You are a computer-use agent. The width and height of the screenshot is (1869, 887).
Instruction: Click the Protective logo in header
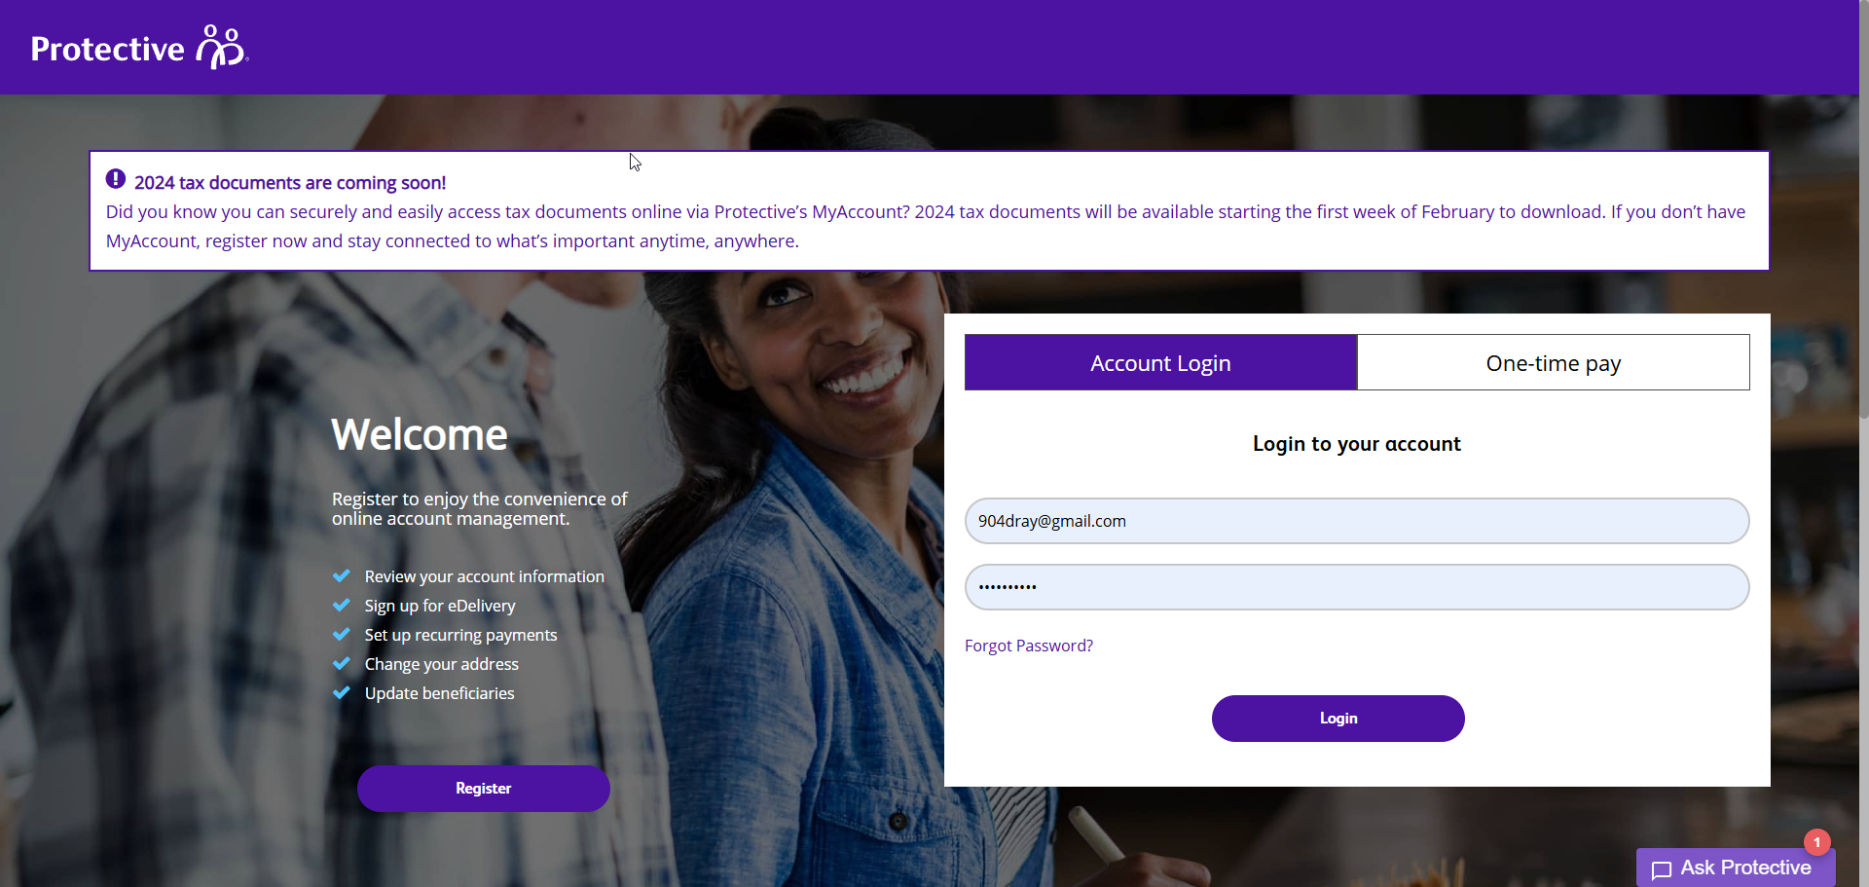click(x=139, y=47)
